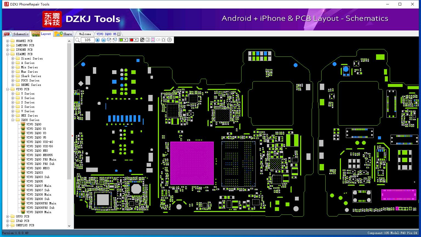Click the red splitter arrow beside the tree panel
The image size is (421, 237).
click(x=72, y=136)
